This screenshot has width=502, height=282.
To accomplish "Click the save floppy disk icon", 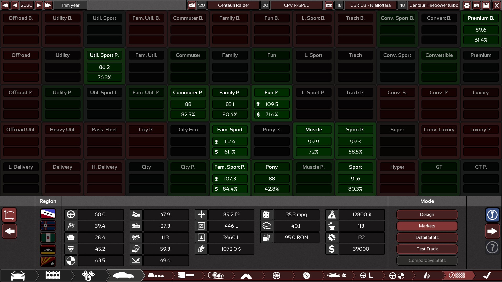I will pyautogui.click(x=486, y=5).
